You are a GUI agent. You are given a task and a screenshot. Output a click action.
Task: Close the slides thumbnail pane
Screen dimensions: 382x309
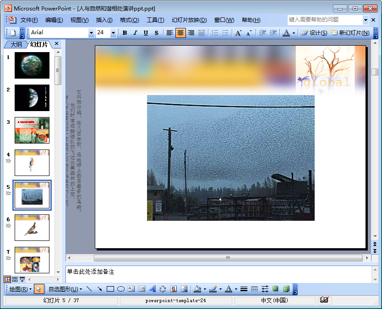coord(56,43)
